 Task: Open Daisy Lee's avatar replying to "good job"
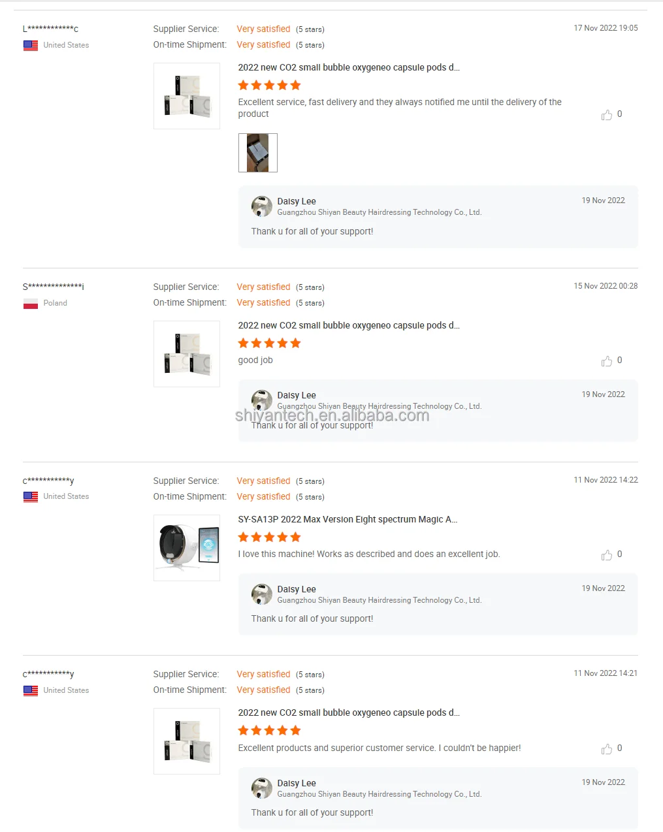click(x=262, y=400)
